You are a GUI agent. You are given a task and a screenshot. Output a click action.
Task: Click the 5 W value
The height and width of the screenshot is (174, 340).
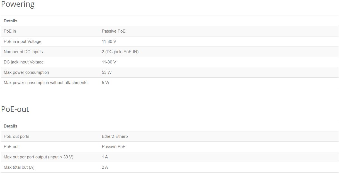(x=105, y=83)
